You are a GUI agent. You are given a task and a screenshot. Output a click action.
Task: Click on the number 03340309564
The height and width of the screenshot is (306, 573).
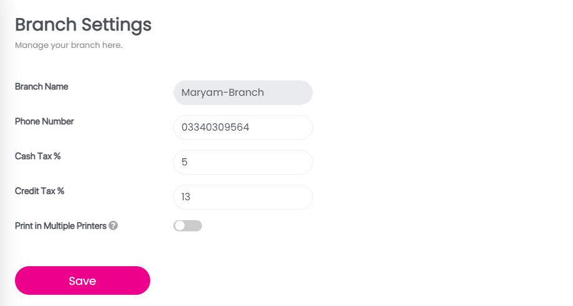(x=215, y=127)
